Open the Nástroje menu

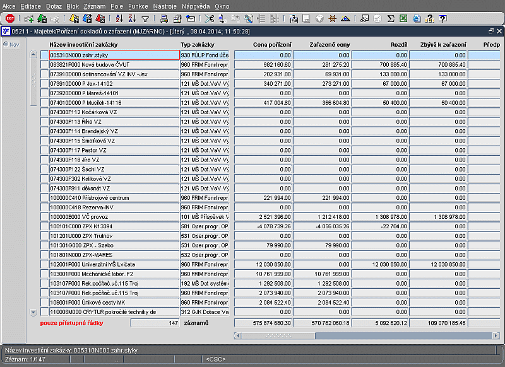click(x=165, y=6)
